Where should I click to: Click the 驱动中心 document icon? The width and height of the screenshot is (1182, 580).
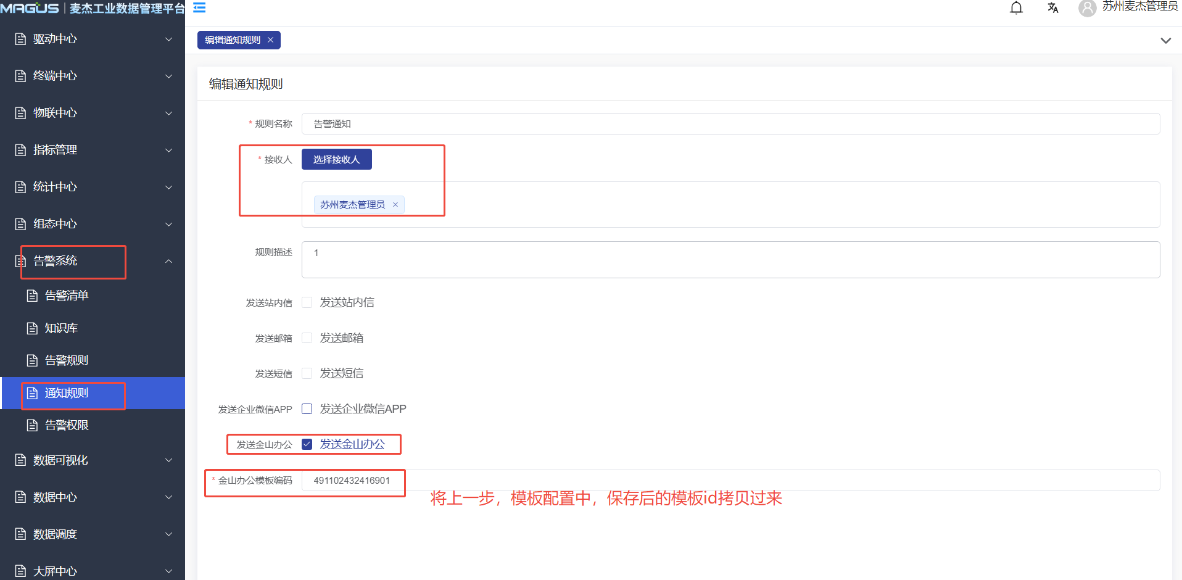[x=21, y=39]
